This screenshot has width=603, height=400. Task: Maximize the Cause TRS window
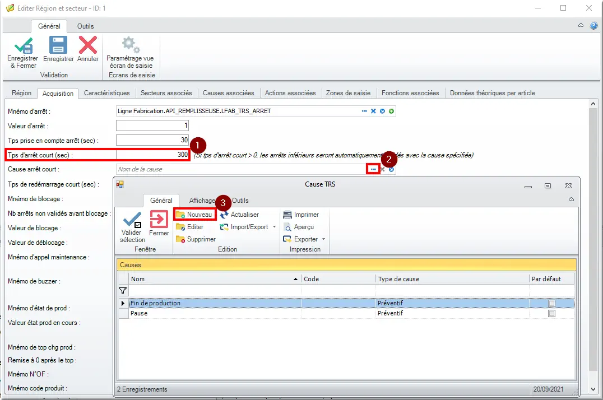pyautogui.click(x=548, y=186)
